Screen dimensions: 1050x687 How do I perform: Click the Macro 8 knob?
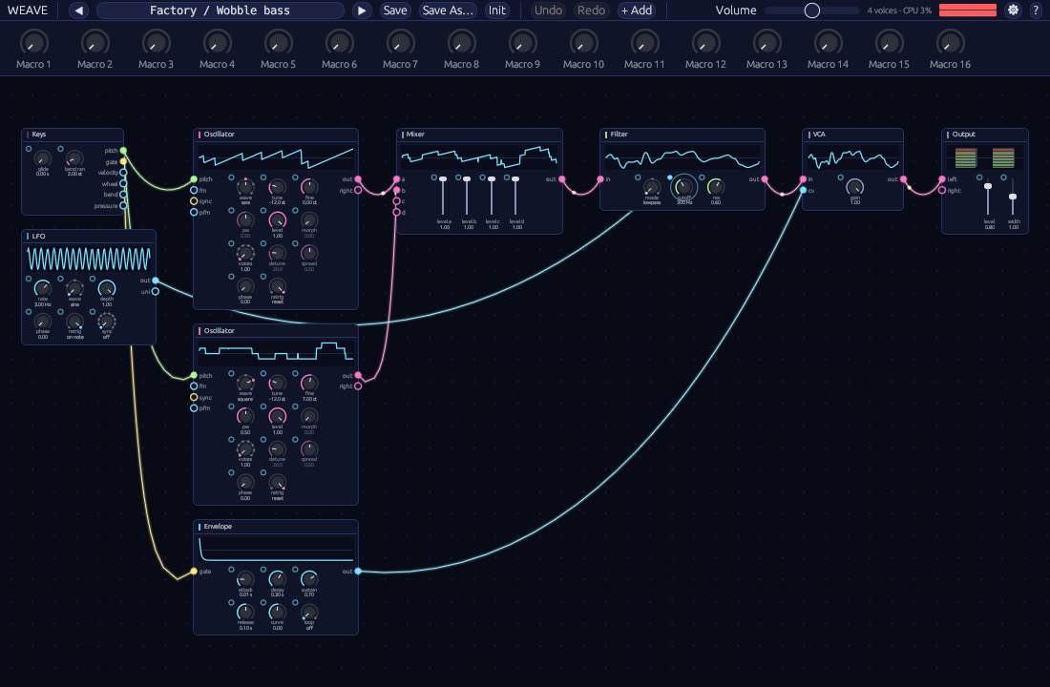click(x=461, y=43)
